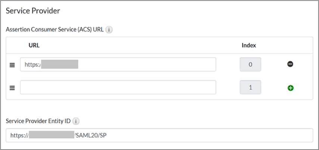Click info icon beside Assertion Consumer Service URL
The image size is (319, 150).
(x=109, y=30)
